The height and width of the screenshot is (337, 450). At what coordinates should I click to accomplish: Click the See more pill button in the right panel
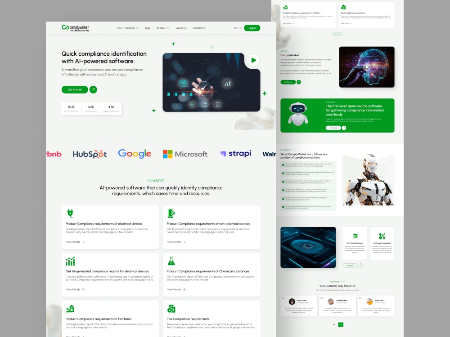coord(337,34)
